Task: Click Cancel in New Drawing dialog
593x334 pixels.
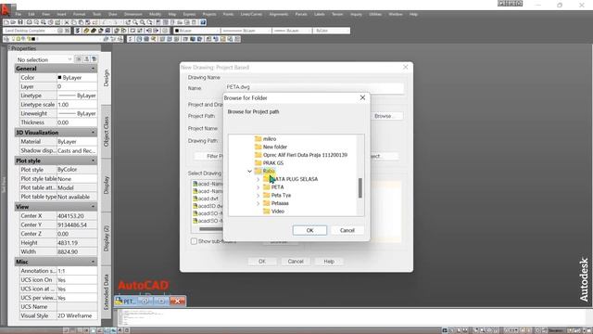Action: coord(296,262)
